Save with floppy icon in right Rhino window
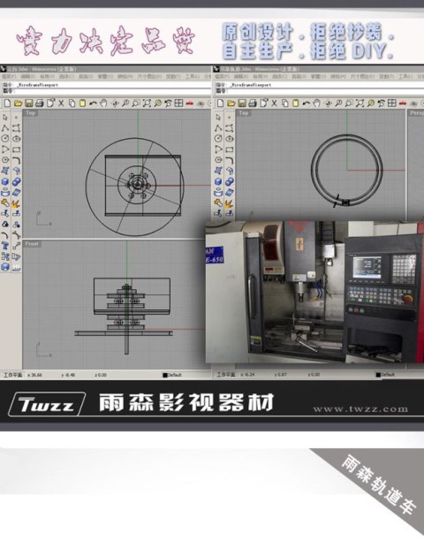This screenshot has height=542, width=424. point(242,103)
